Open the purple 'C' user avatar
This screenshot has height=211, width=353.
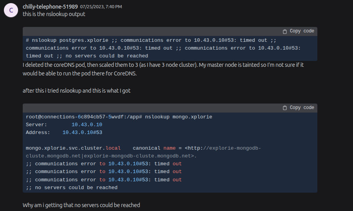(11, 10)
